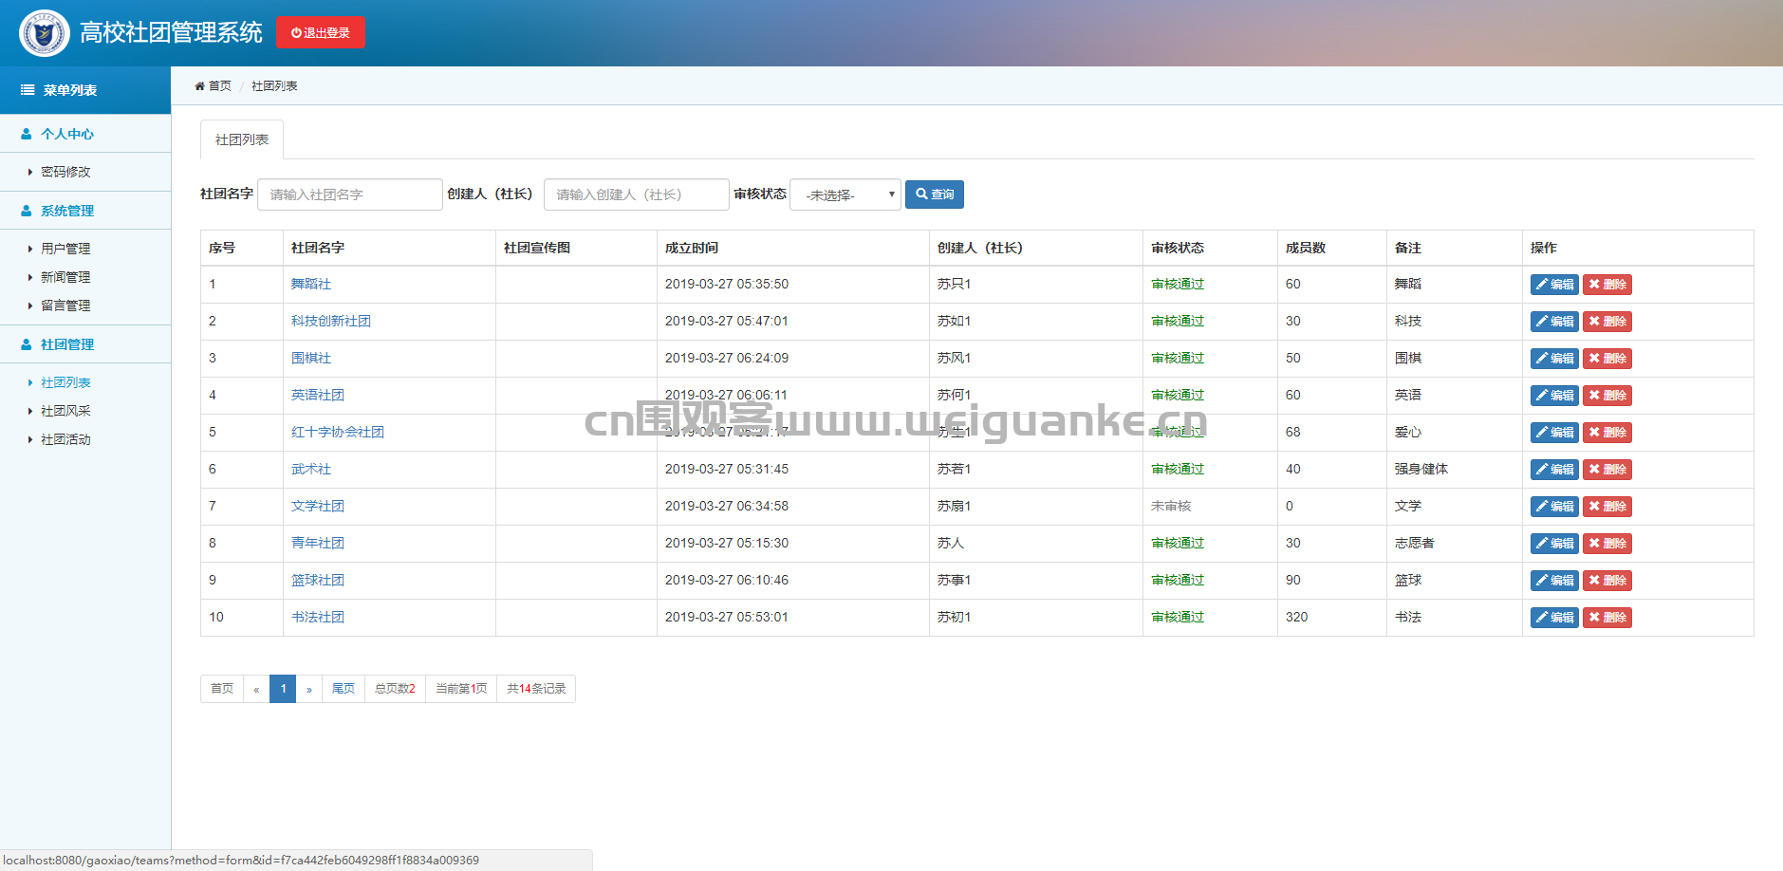Screen dimensions: 1783x871
Task: Click the 查询 search button
Action: pyautogui.click(x=935, y=195)
